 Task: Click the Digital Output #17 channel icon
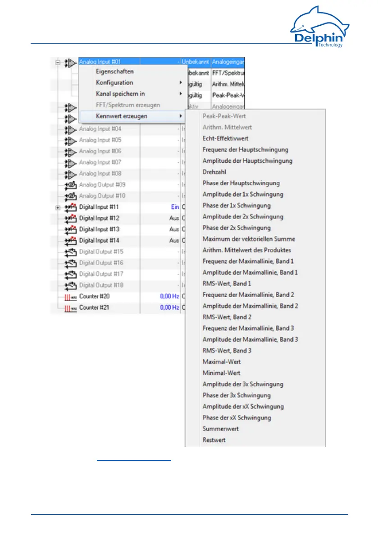(x=70, y=275)
